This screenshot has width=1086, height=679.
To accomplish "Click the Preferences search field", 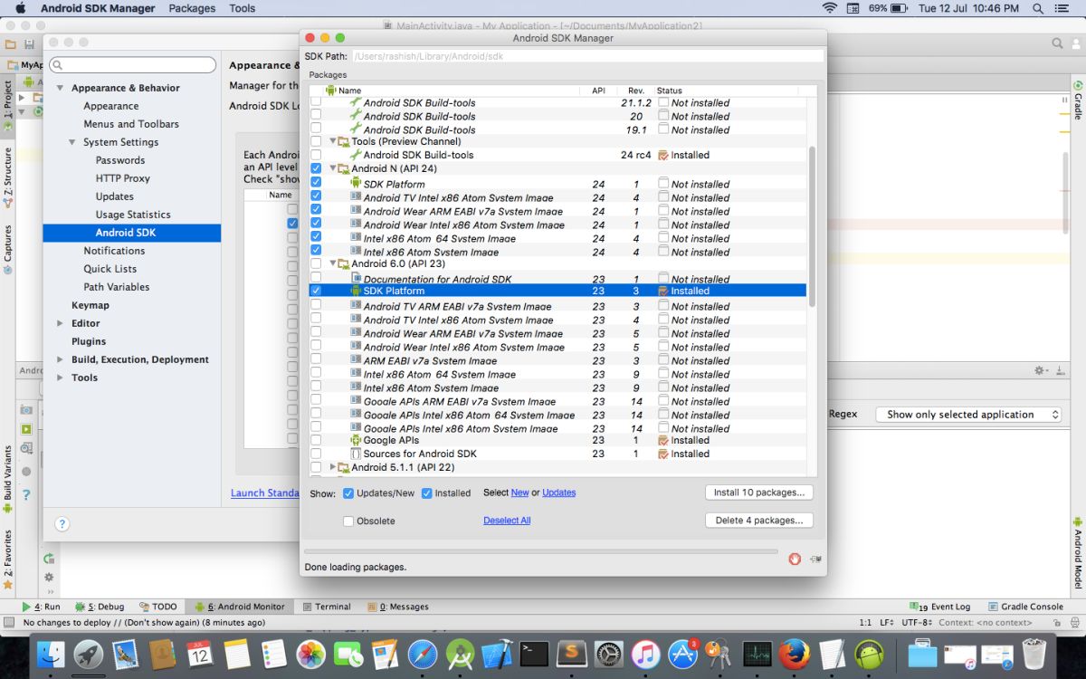I will 133,65.
